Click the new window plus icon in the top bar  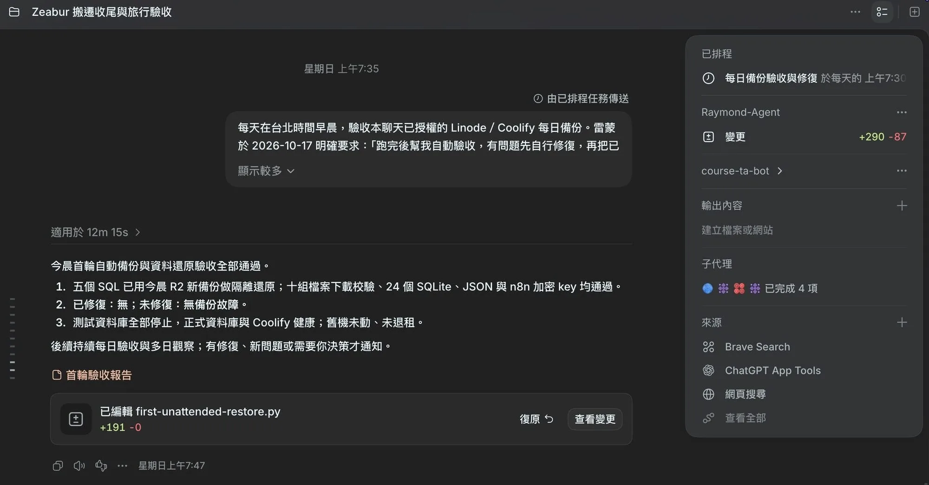914,12
